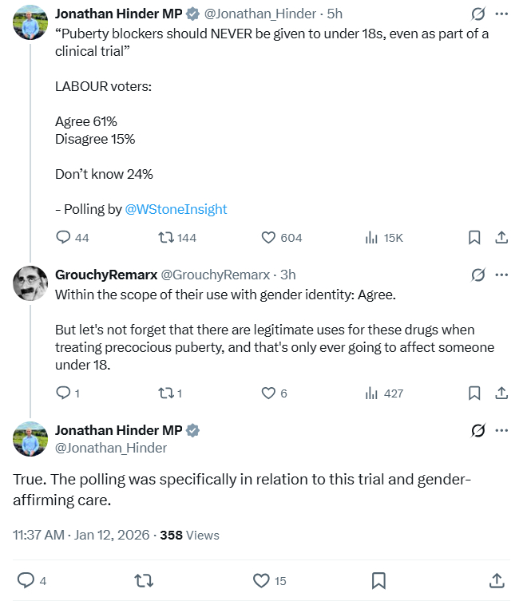Share the main reply tweet
523x601 pixels.
[x=496, y=580]
